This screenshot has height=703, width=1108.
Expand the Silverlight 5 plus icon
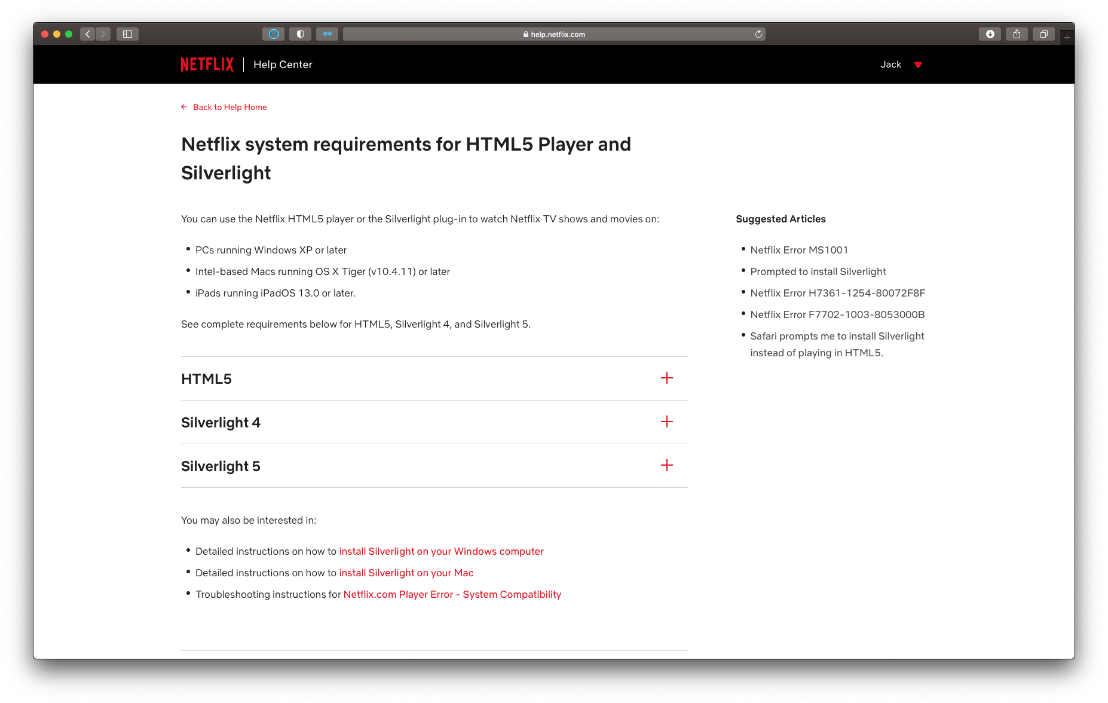[x=667, y=465]
